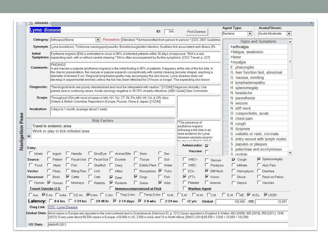
Task: Toggle the Horses checkbox
Action: coord(49,182)
